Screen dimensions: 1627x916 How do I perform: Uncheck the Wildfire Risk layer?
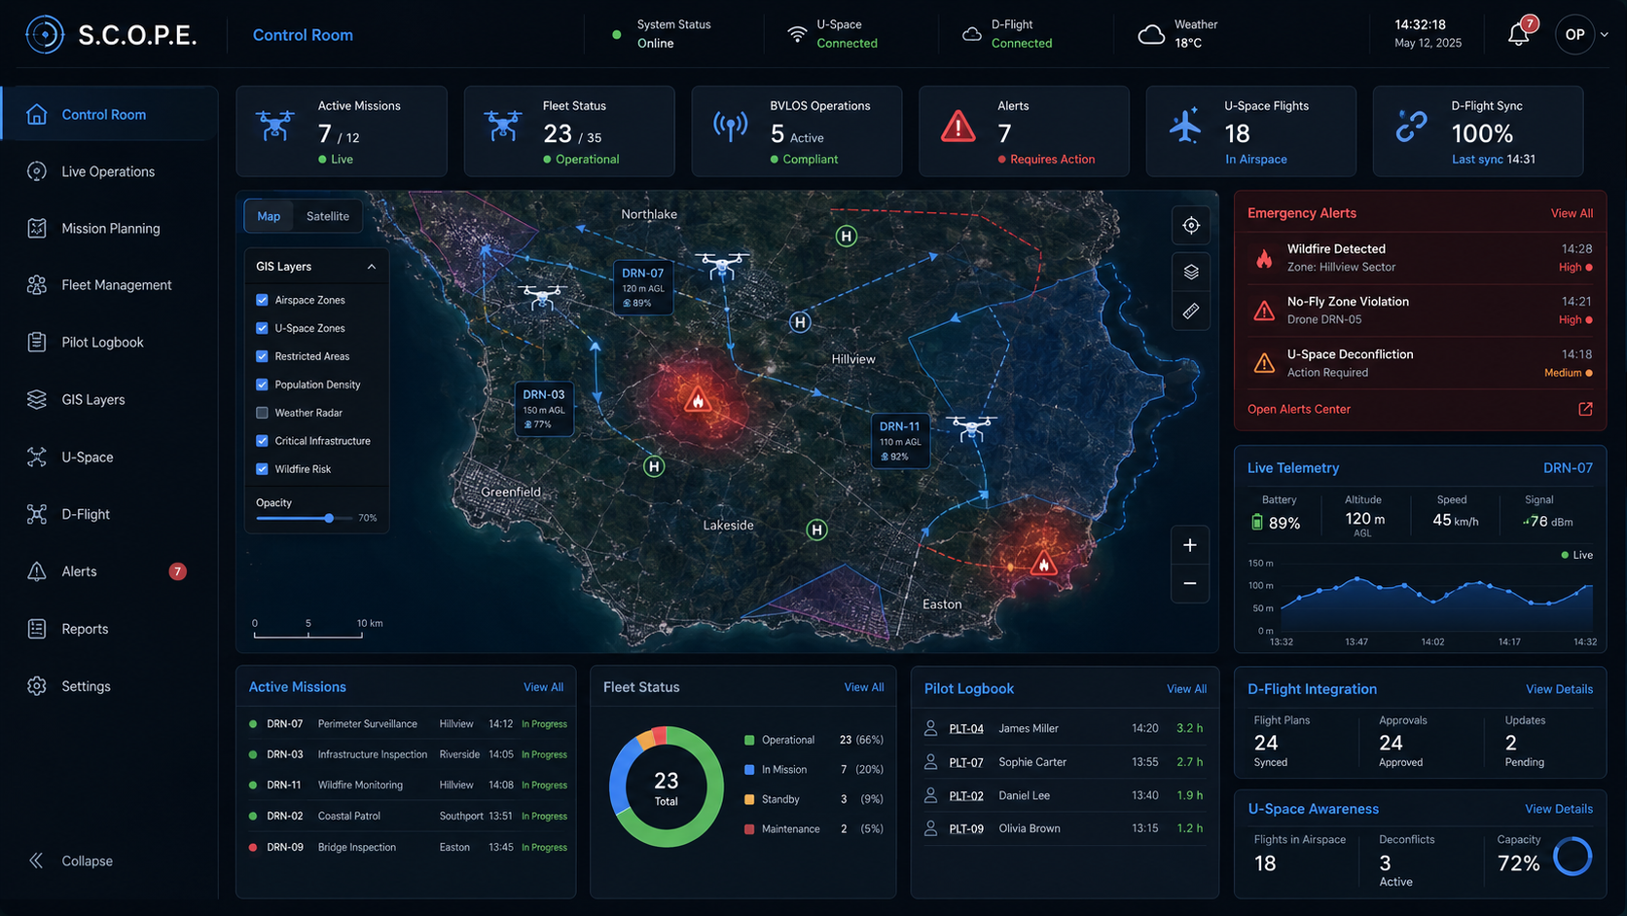pos(262,469)
